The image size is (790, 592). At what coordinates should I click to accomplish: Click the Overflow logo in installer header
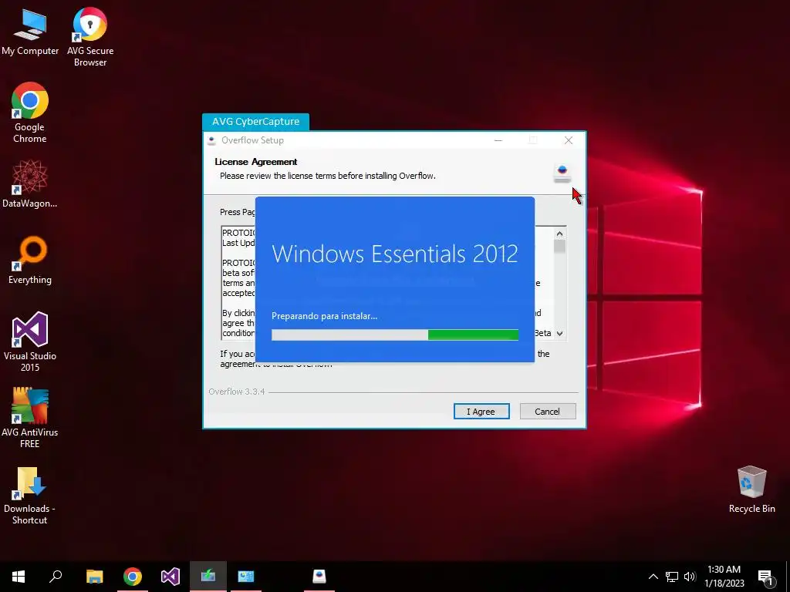(x=562, y=173)
